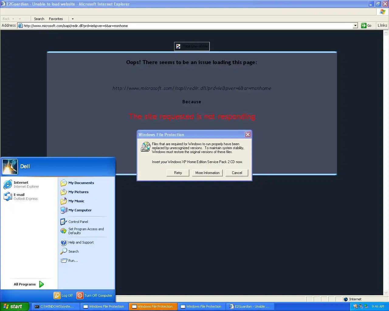Screen dimensions: 389x311
Task: Click the 'Because' text on the page
Action: tap(192, 102)
